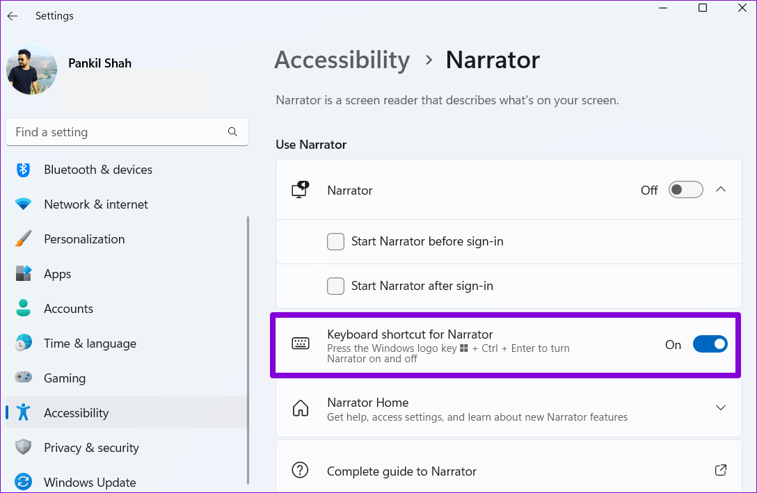Select the Windows Update icon
757x493 pixels.
click(x=24, y=482)
